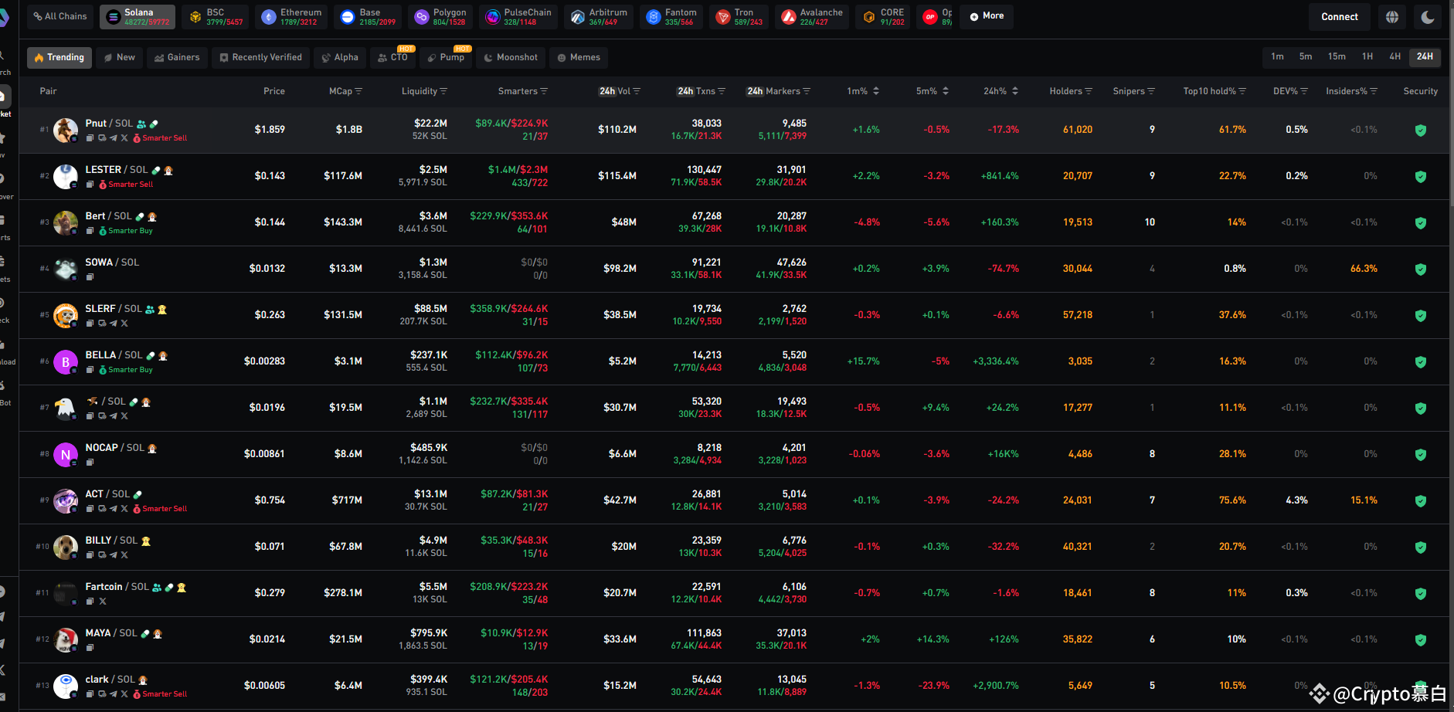The width and height of the screenshot is (1454, 712).
Task: Open Pnut's X (Twitter) page icon
Action: click(x=124, y=137)
